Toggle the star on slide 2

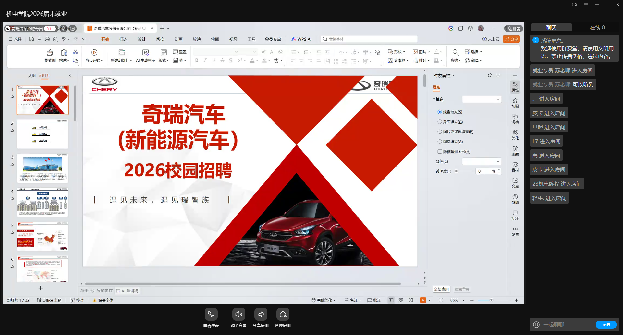12,130
